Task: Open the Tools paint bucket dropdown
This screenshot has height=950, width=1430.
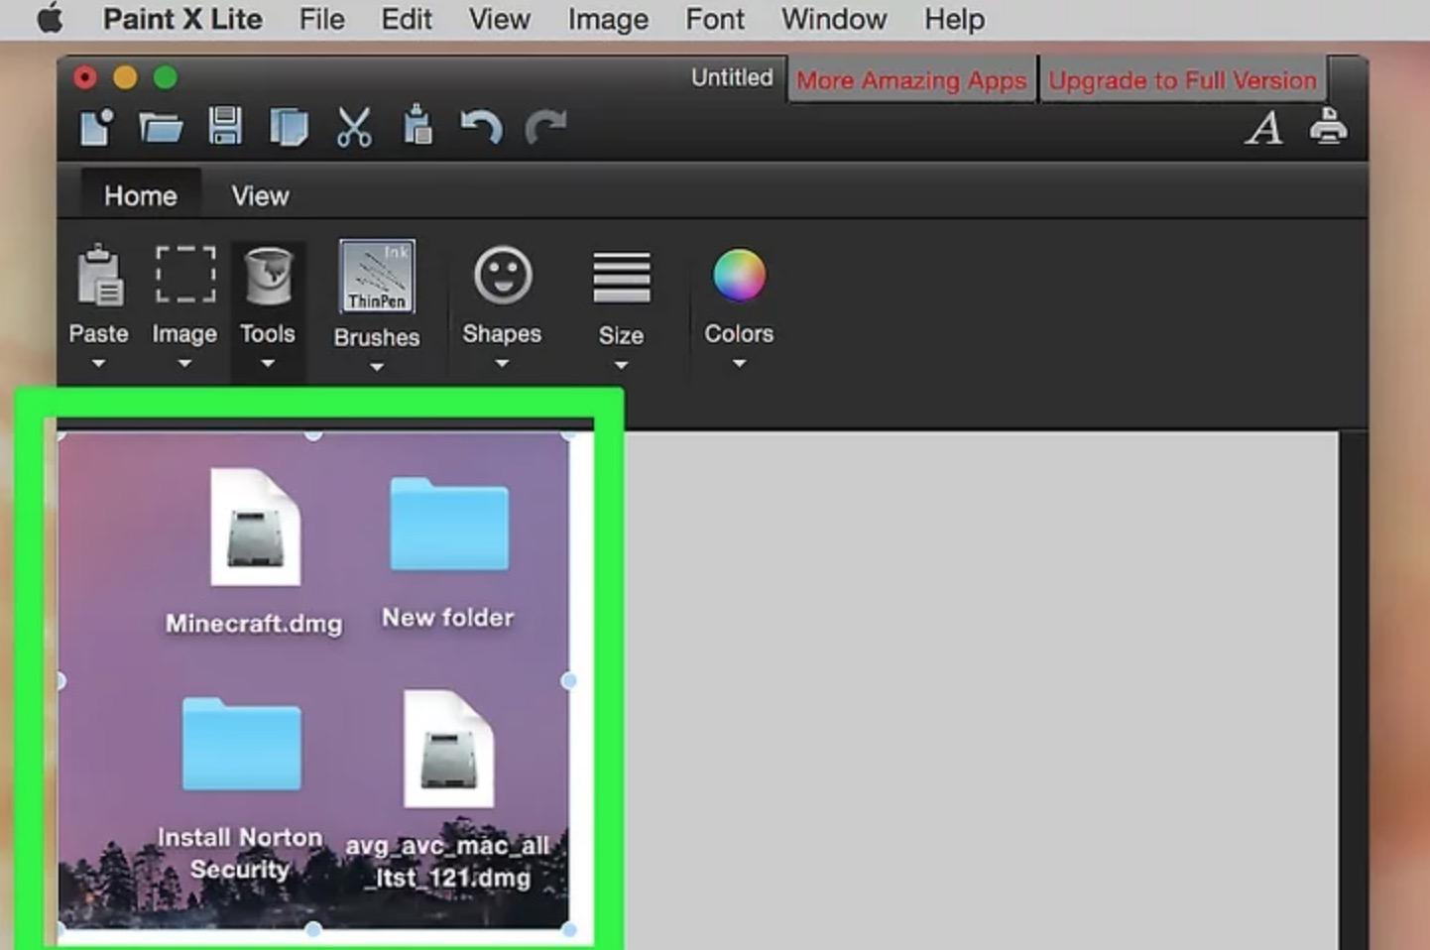Action: pyautogui.click(x=268, y=305)
